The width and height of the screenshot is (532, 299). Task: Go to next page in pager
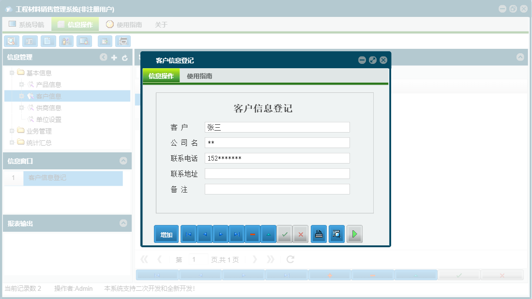(x=255, y=260)
